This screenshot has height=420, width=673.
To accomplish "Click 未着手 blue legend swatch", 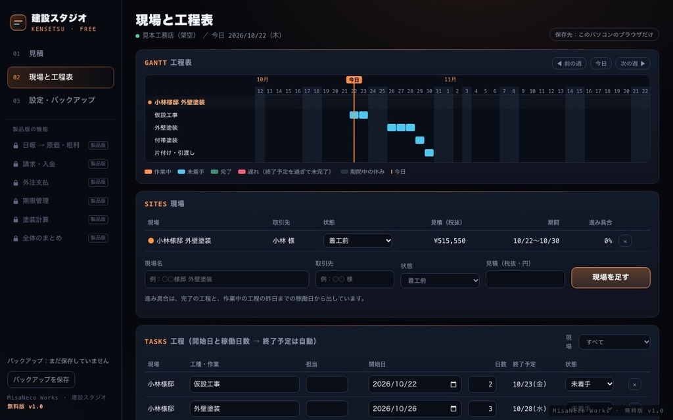I will [181, 172].
